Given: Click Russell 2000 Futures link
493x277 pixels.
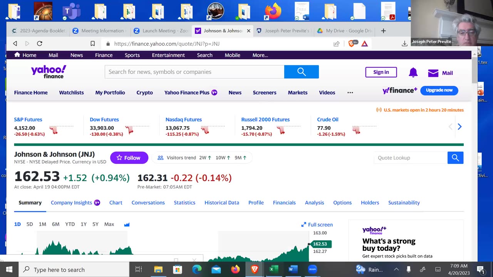Looking at the screenshot, I should (x=265, y=119).
